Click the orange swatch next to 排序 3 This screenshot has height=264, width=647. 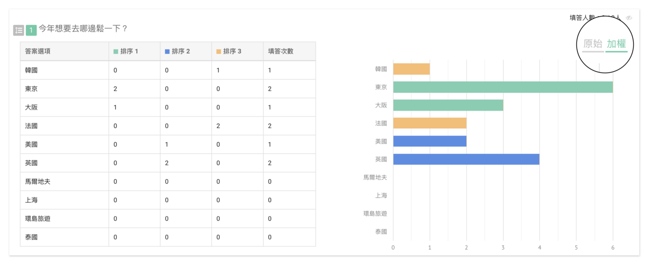click(x=219, y=51)
